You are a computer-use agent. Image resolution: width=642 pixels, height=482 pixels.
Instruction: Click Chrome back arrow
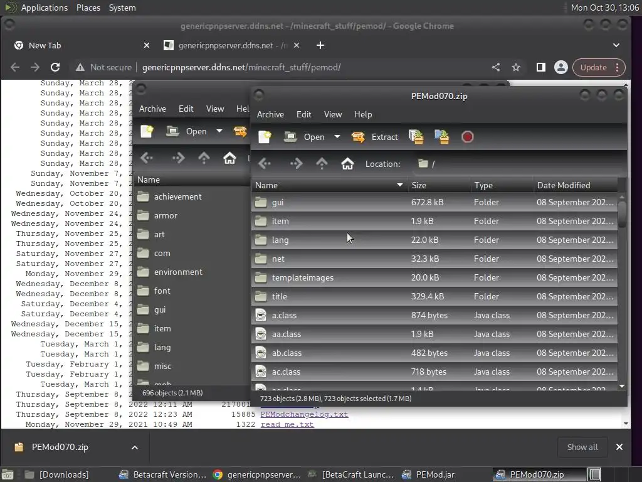[x=15, y=67]
